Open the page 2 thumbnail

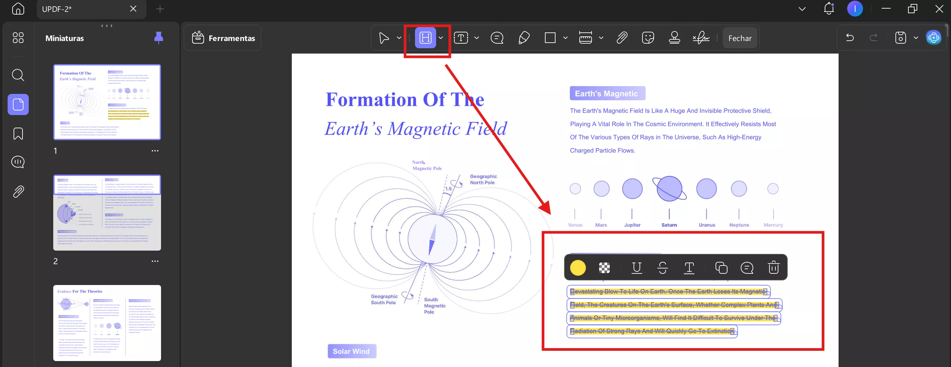pyautogui.click(x=107, y=213)
